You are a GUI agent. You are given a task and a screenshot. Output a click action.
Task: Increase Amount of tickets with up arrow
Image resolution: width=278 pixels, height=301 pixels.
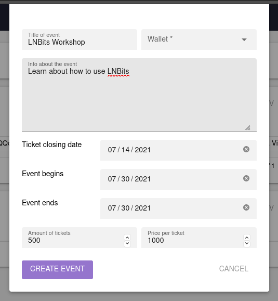pyautogui.click(x=127, y=238)
